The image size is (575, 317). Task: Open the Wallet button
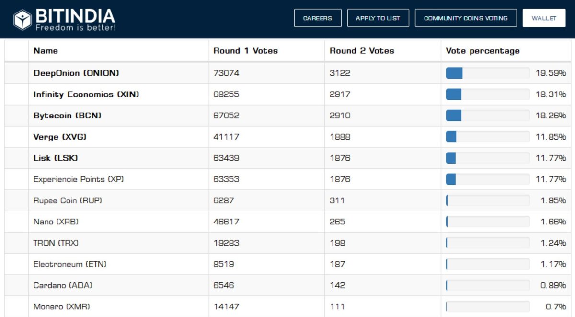point(544,18)
